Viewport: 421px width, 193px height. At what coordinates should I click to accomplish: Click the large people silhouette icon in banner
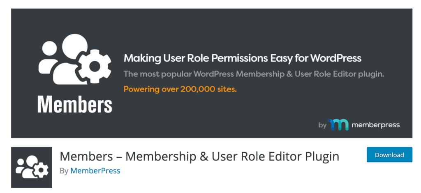click(63, 59)
